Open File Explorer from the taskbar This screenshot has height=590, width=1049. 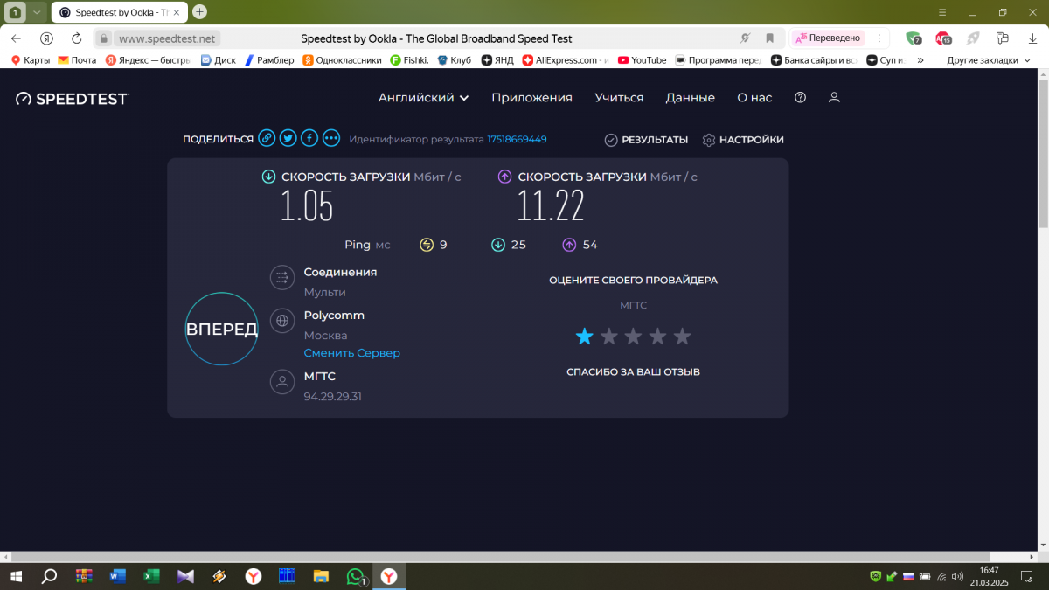tap(321, 576)
